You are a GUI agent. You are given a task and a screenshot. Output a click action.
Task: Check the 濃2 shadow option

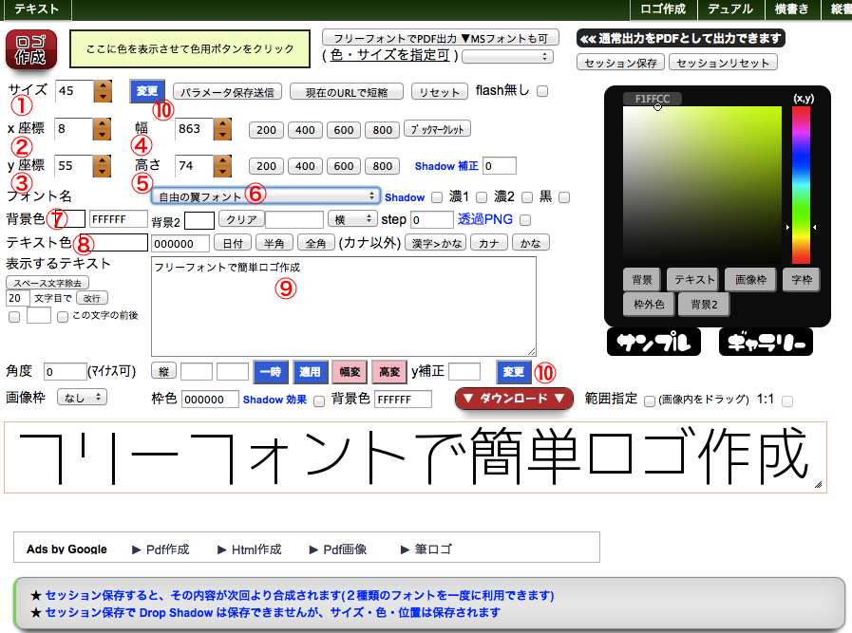(527, 197)
